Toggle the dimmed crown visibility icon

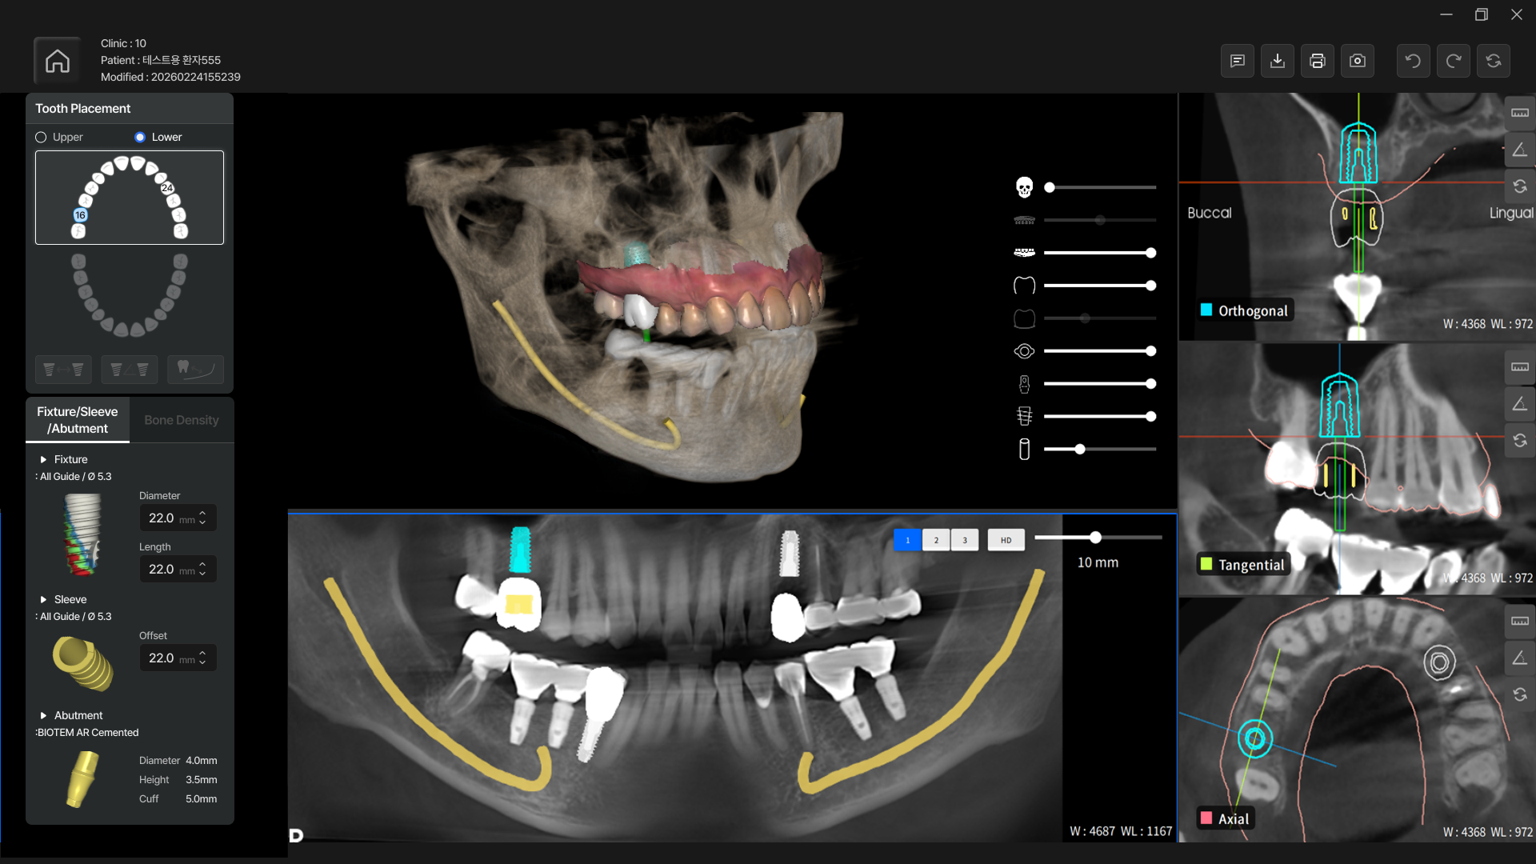click(1024, 318)
